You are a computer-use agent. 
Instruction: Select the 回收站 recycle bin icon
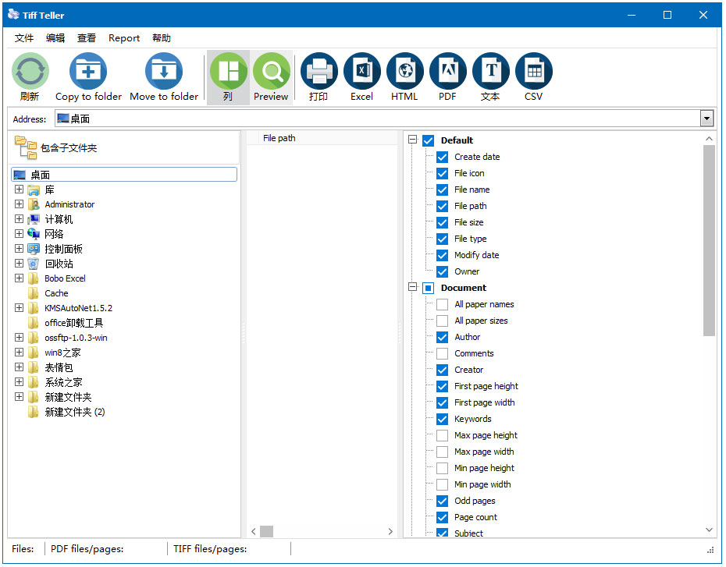coord(34,264)
